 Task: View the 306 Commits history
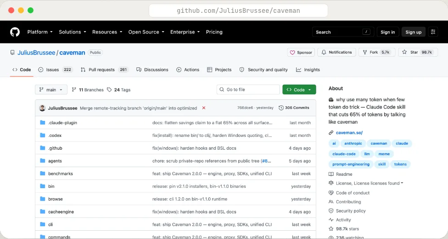294,108
